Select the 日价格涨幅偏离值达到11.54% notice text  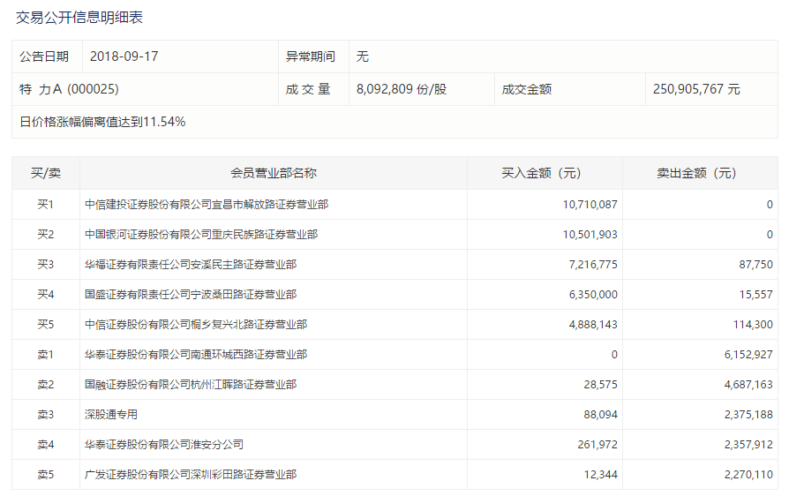tap(102, 122)
